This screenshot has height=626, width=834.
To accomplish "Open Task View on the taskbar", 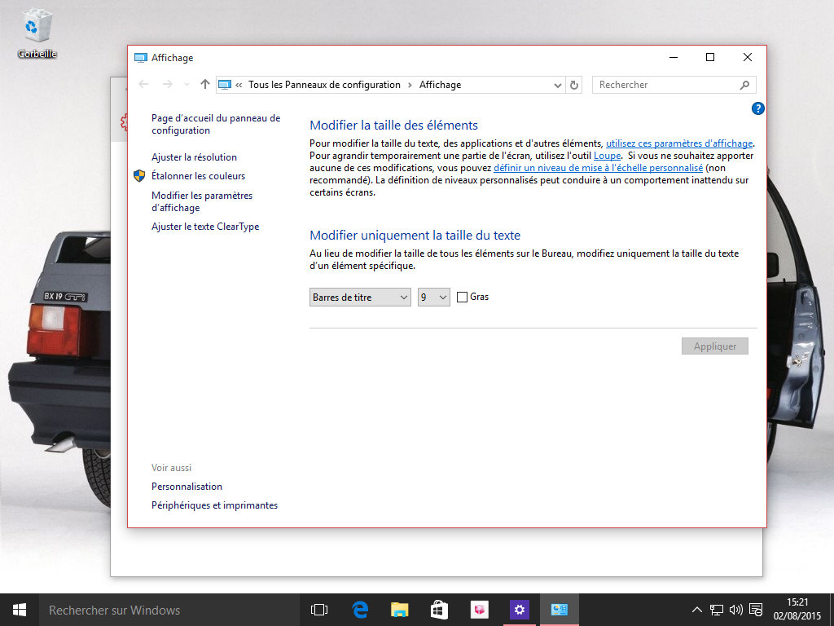I will pyautogui.click(x=319, y=610).
